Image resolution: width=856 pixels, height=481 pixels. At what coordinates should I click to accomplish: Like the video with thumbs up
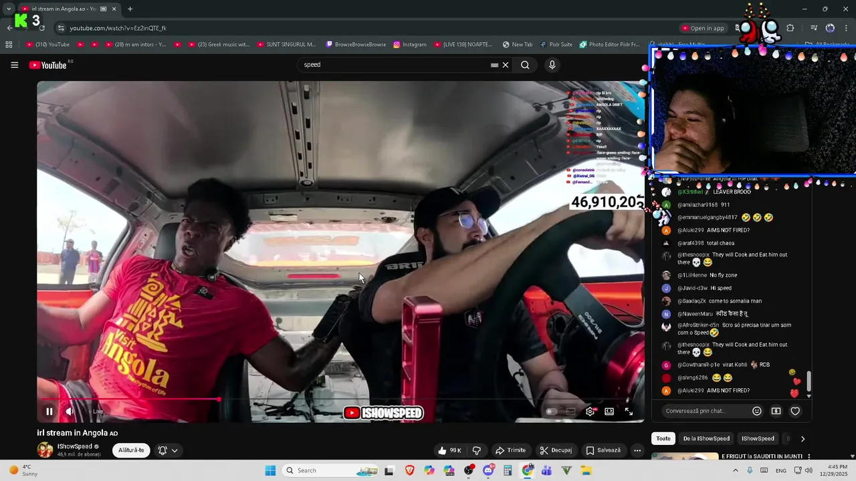coord(449,450)
